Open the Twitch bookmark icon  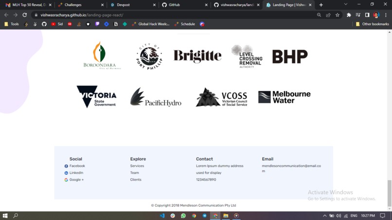(97, 24)
